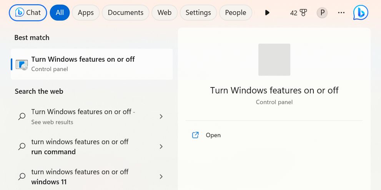Viewport: 381px width, 190px height.
Task: Click the 'Best match' heading
Action: pyautogui.click(x=32, y=37)
